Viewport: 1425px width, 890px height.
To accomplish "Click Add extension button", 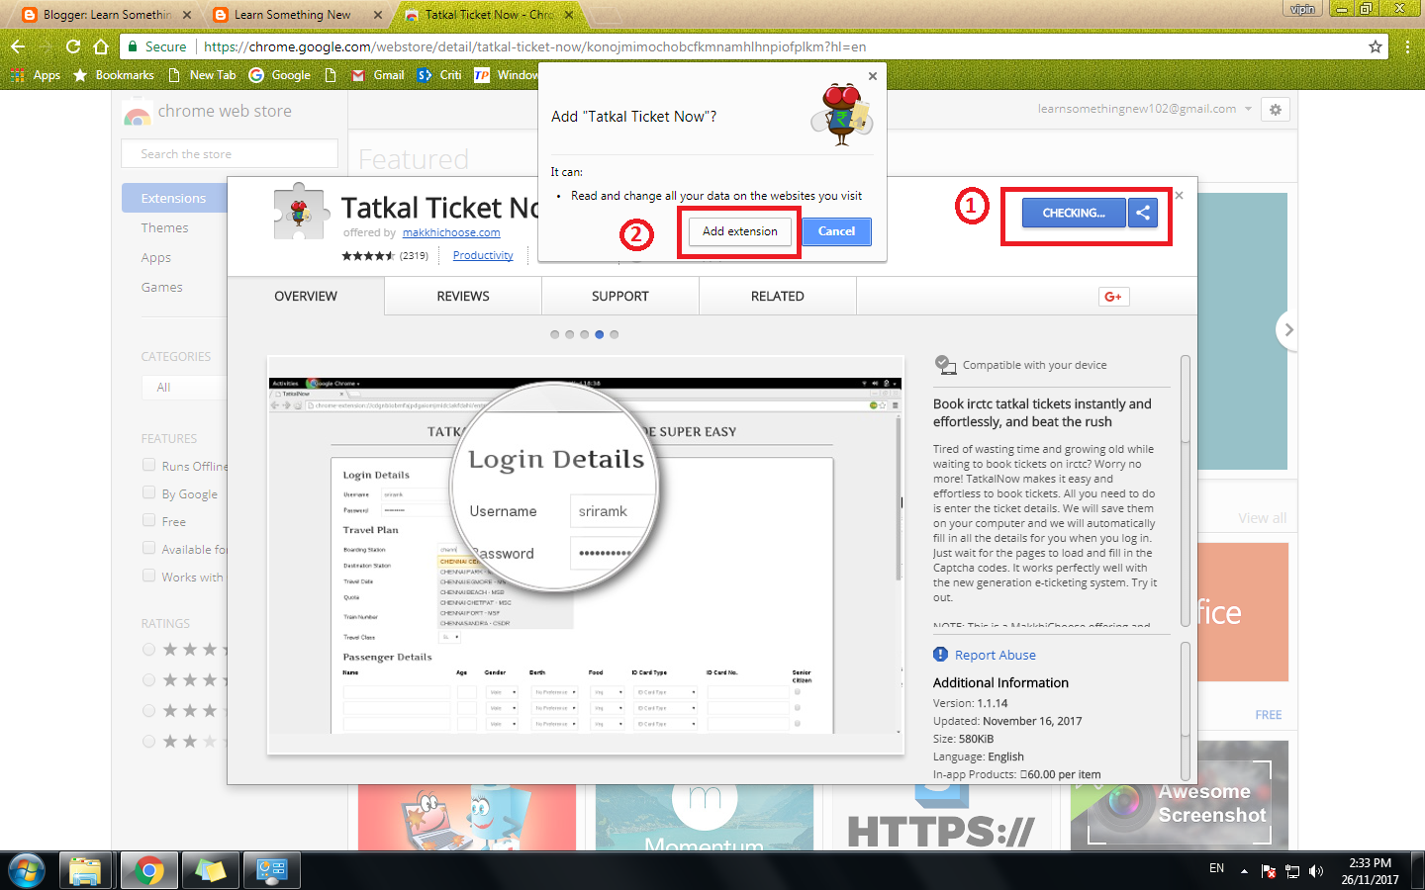I will (x=740, y=231).
